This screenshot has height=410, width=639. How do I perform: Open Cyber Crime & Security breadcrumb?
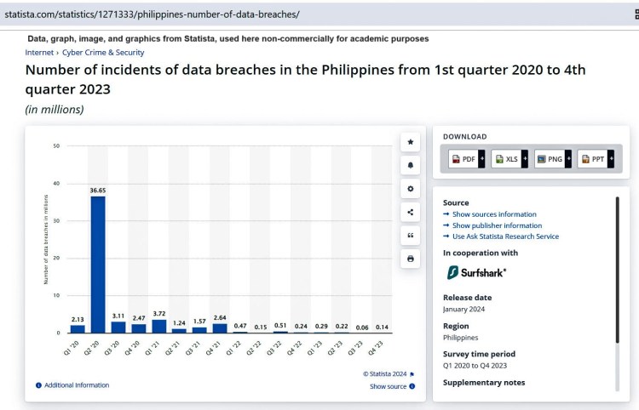103,53
